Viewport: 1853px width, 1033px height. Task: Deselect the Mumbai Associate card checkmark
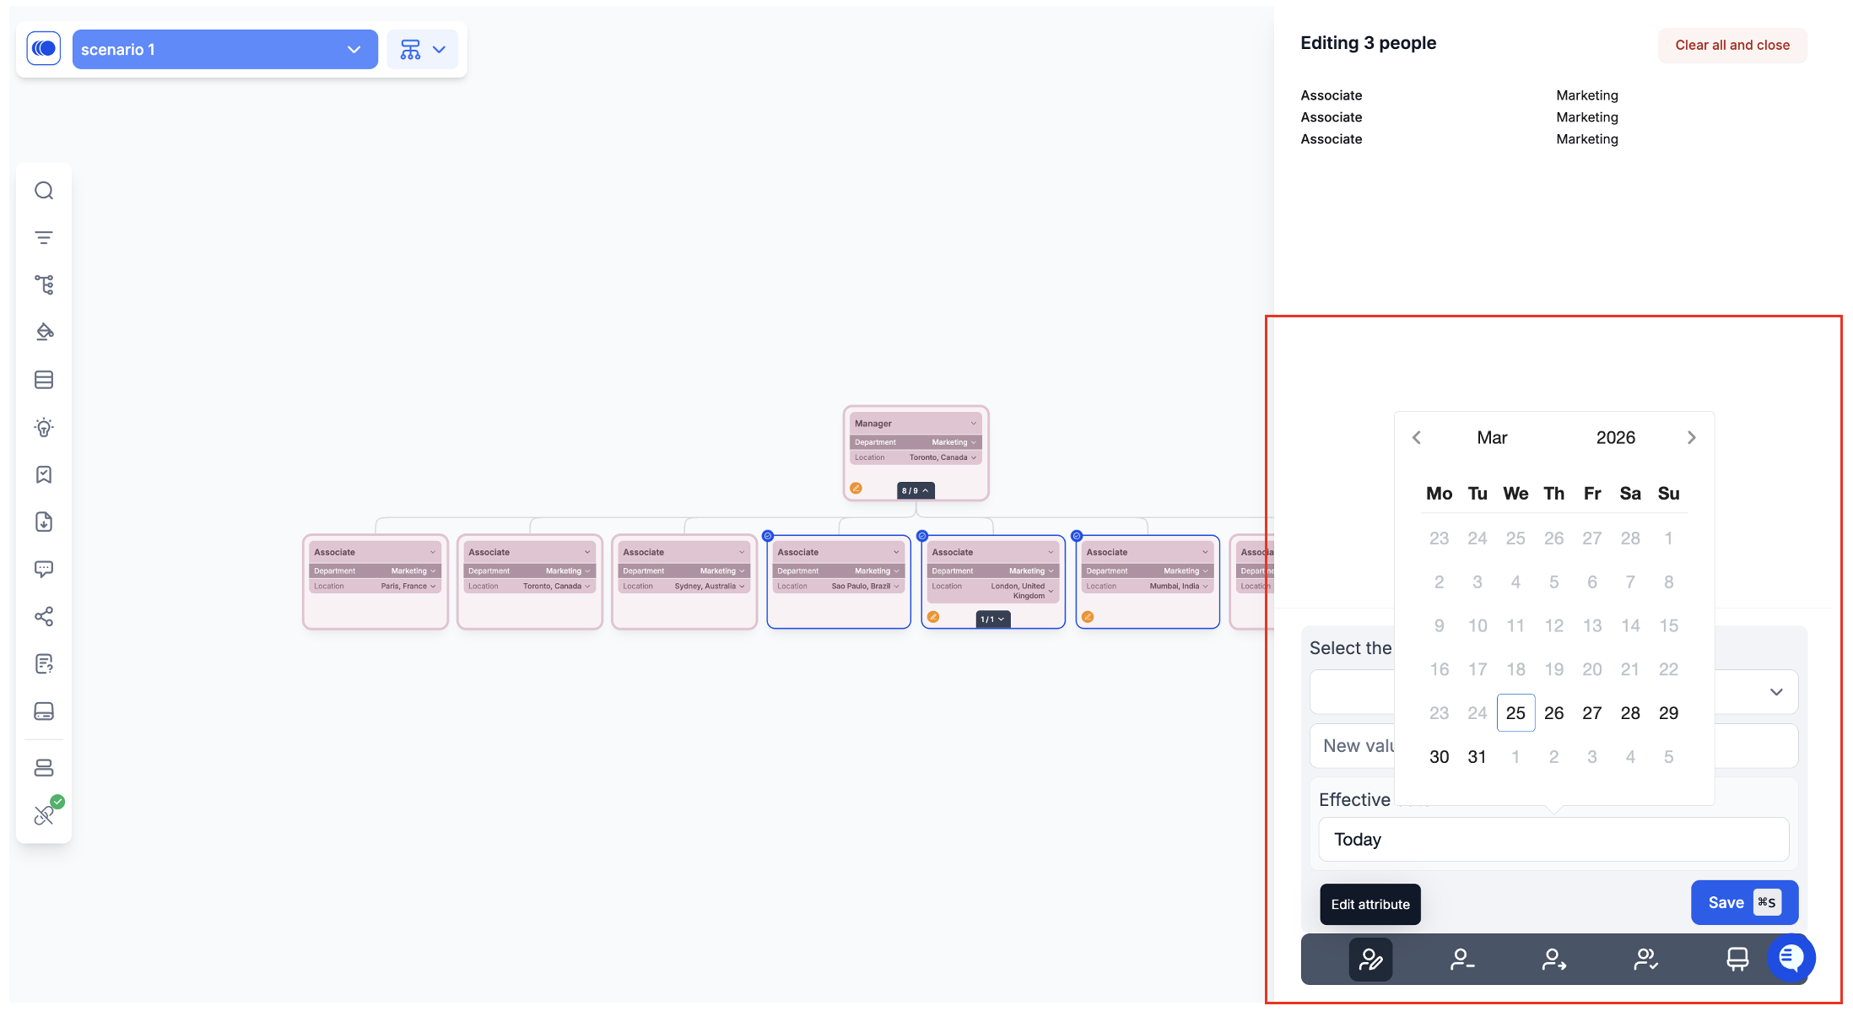point(1077,536)
